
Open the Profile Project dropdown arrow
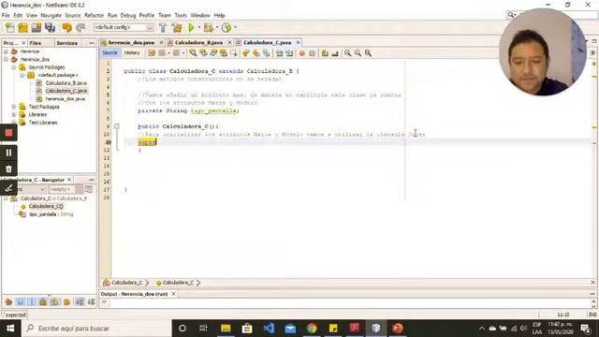click(235, 27)
